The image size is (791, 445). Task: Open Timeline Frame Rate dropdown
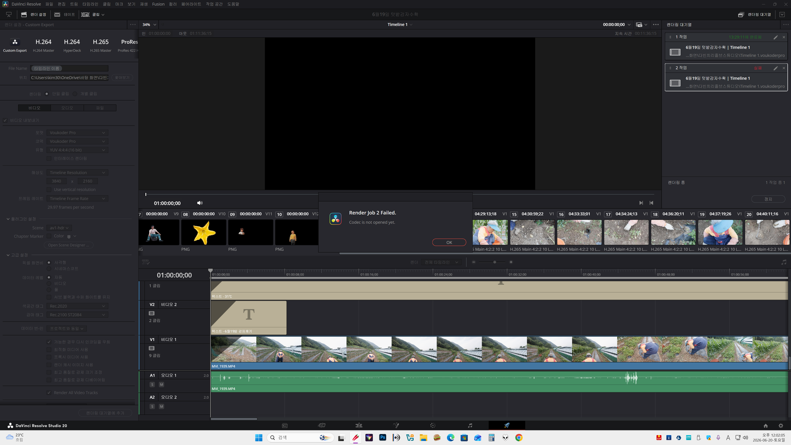[x=77, y=199]
